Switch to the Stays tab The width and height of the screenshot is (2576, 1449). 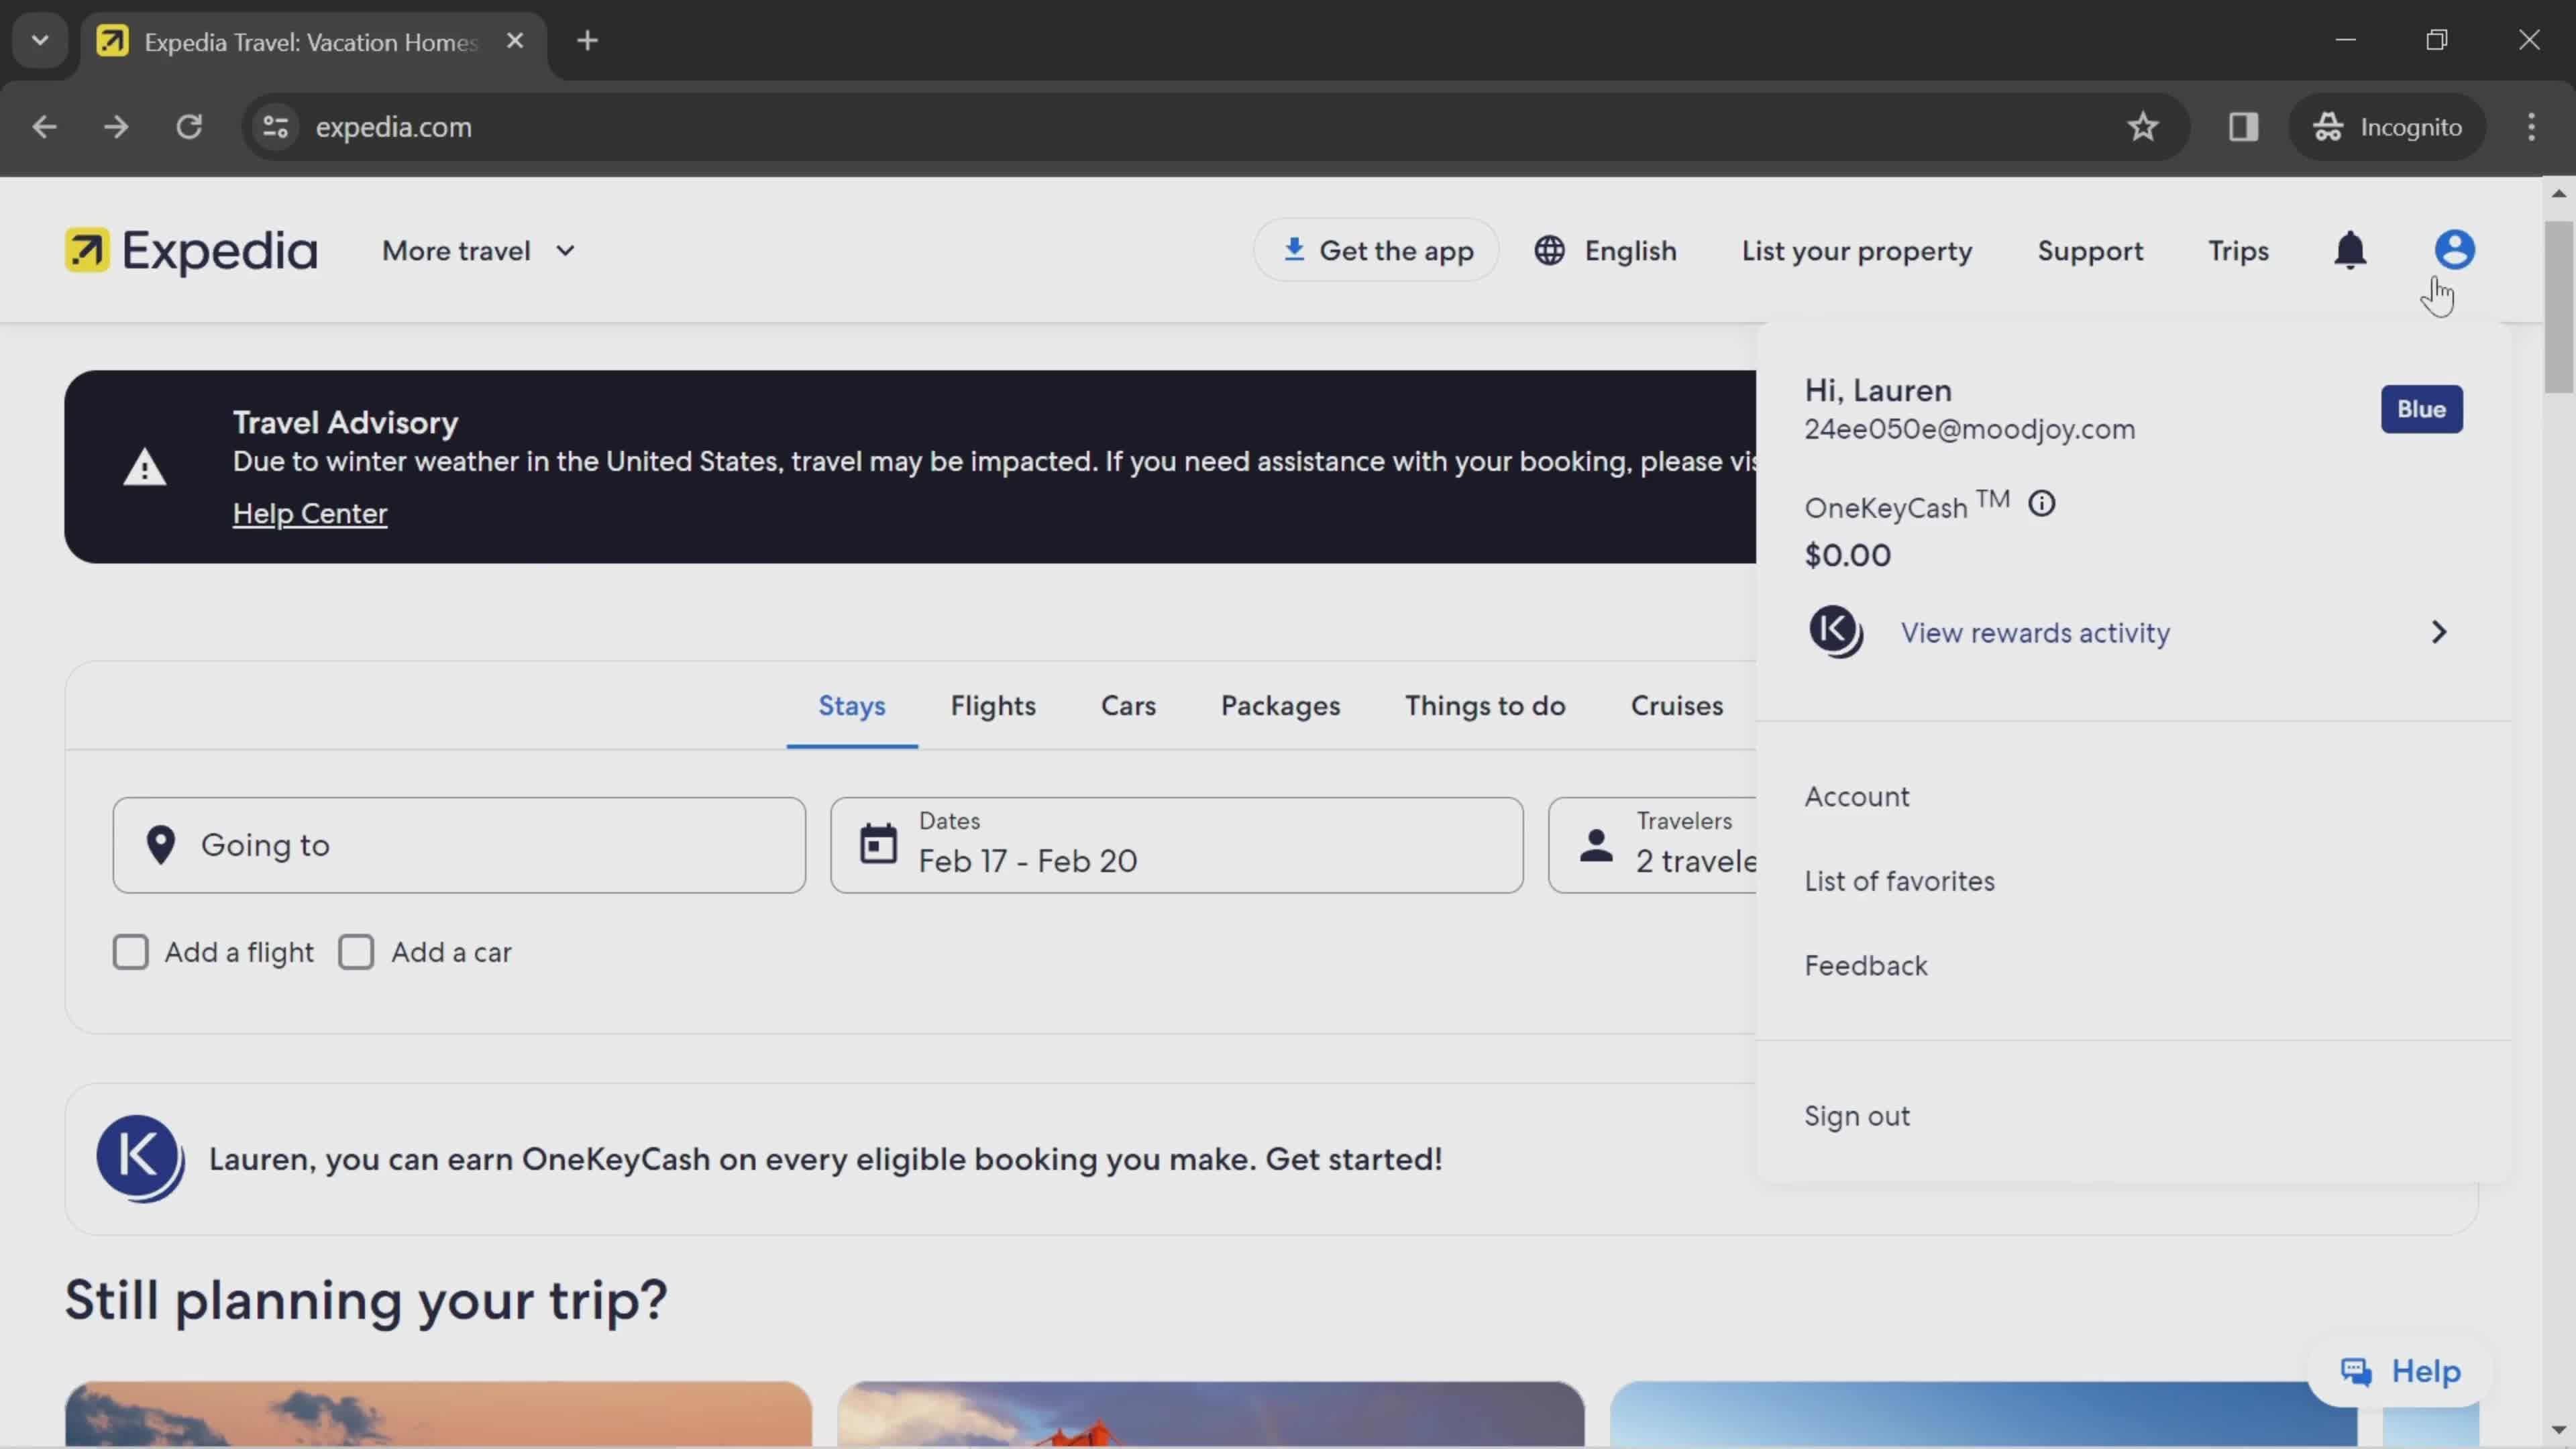(852, 706)
